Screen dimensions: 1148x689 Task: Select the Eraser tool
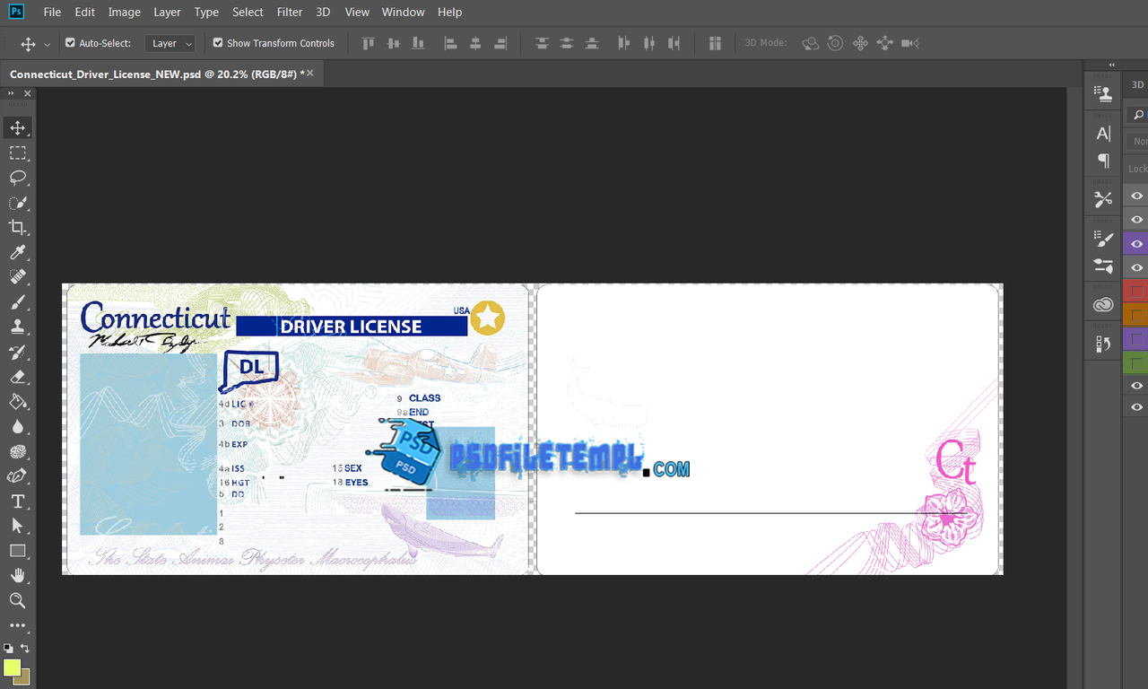click(x=17, y=377)
